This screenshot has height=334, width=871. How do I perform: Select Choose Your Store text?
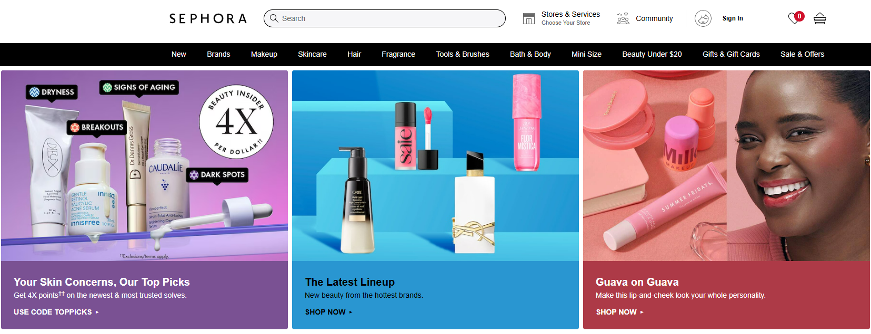coord(566,23)
